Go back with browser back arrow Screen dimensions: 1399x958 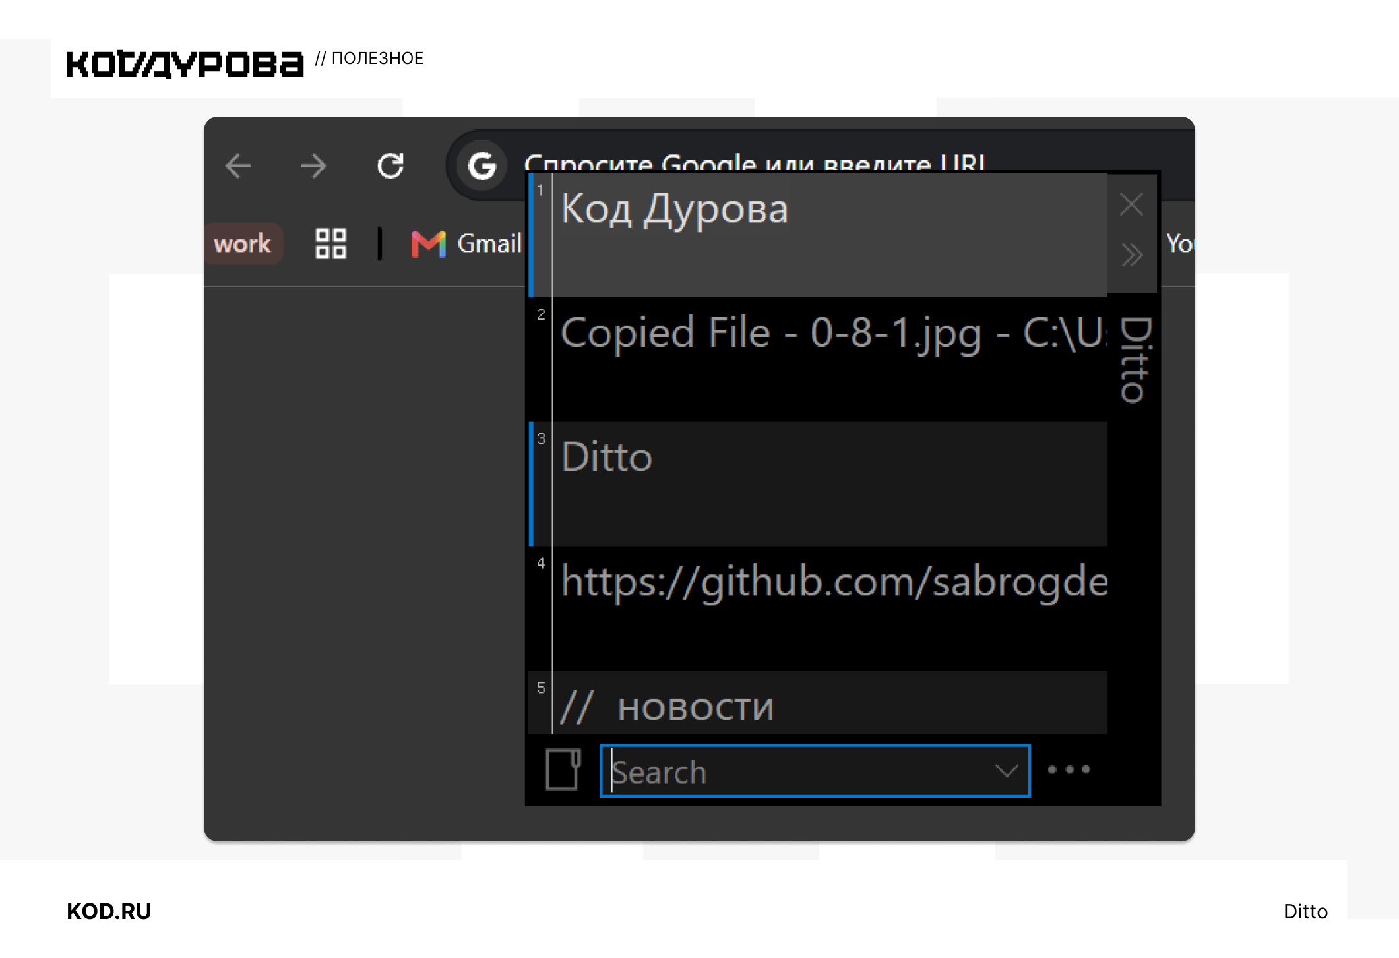(x=238, y=165)
